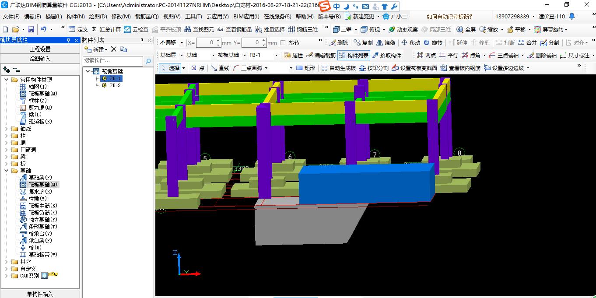The height and width of the screenshot is (298, 596).
Task: Collapse the 基础 tree folder
Action: (x=7, y=171)
